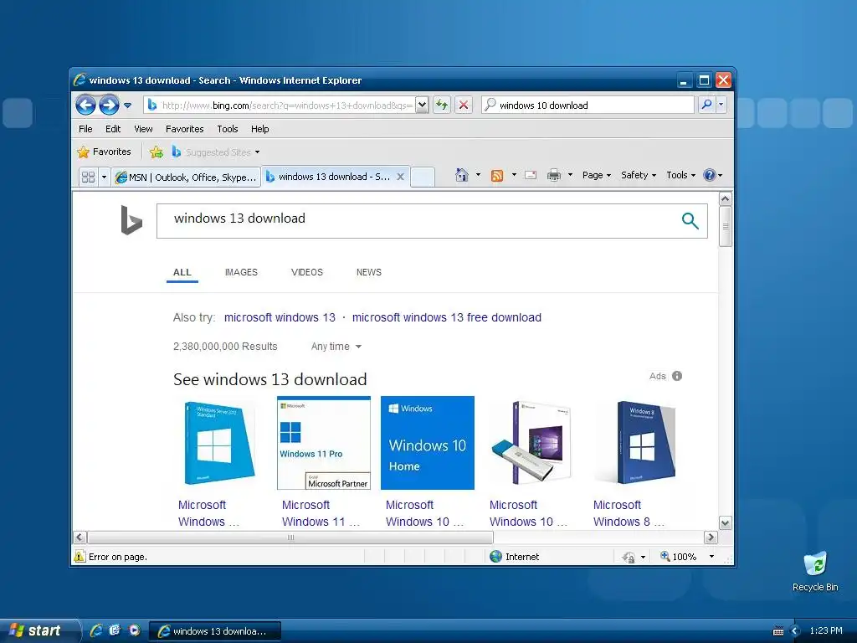The height and width of the screenshot is (643, 857).
Task: Open the Edit menu
Action: tap(113, 129)
